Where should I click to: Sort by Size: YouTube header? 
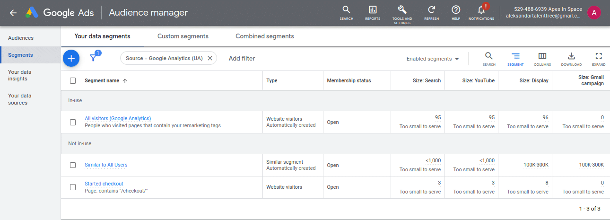point(479,81)
